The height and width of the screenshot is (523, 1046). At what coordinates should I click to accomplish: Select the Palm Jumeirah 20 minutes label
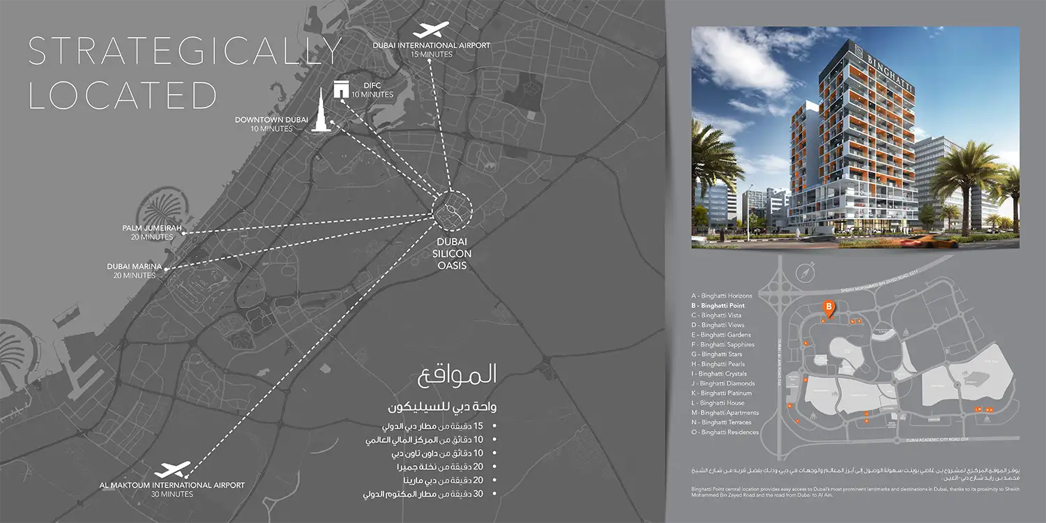click(151, 232)
